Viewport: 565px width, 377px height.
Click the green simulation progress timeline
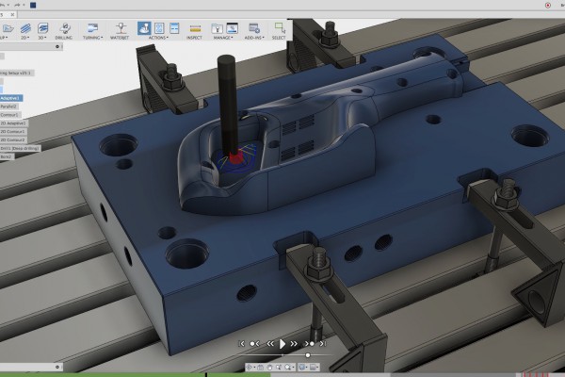135,375
